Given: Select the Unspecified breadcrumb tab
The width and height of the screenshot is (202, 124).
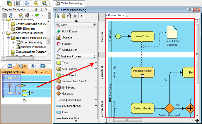Looking at the screenshot, I should click(115, 15).
